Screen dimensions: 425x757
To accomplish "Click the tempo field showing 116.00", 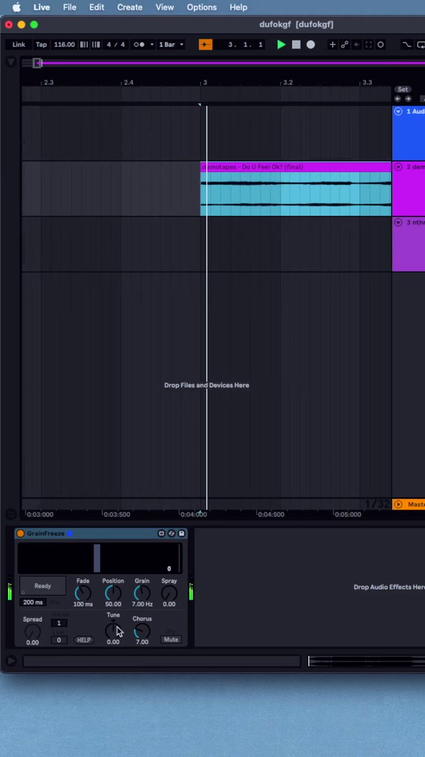I will tap(64, 45).
